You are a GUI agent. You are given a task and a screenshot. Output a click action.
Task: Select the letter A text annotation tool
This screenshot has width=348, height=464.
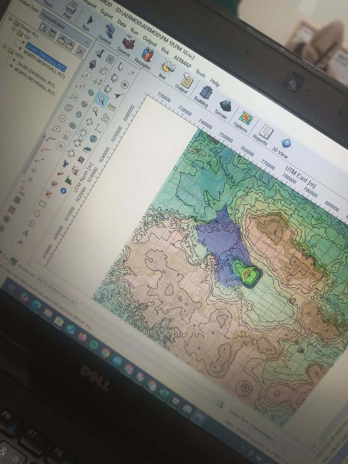(x=25, y=232)
